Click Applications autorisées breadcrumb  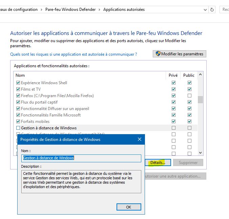pyautogui.click(x=124, y=10)
